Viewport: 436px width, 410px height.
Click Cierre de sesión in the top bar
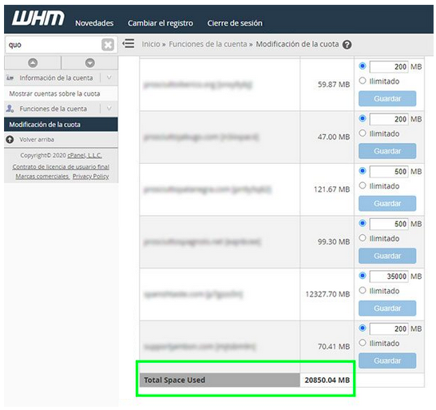(x=235, y=23)
